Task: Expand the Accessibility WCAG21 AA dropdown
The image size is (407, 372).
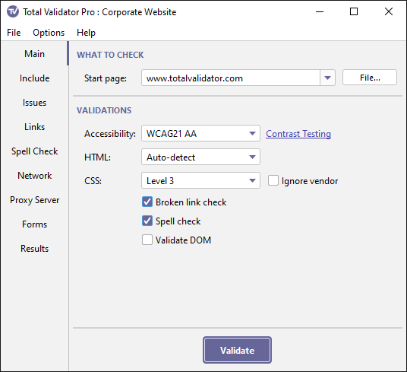Action: pyautogui.click(x=200, y=133)
